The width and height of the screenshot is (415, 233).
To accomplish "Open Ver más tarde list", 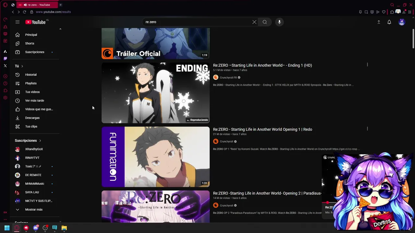I will pos(35,101).
